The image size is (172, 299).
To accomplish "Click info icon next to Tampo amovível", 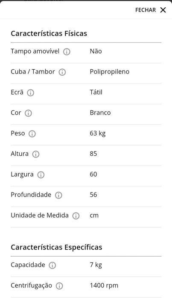I will coord(67,52).
